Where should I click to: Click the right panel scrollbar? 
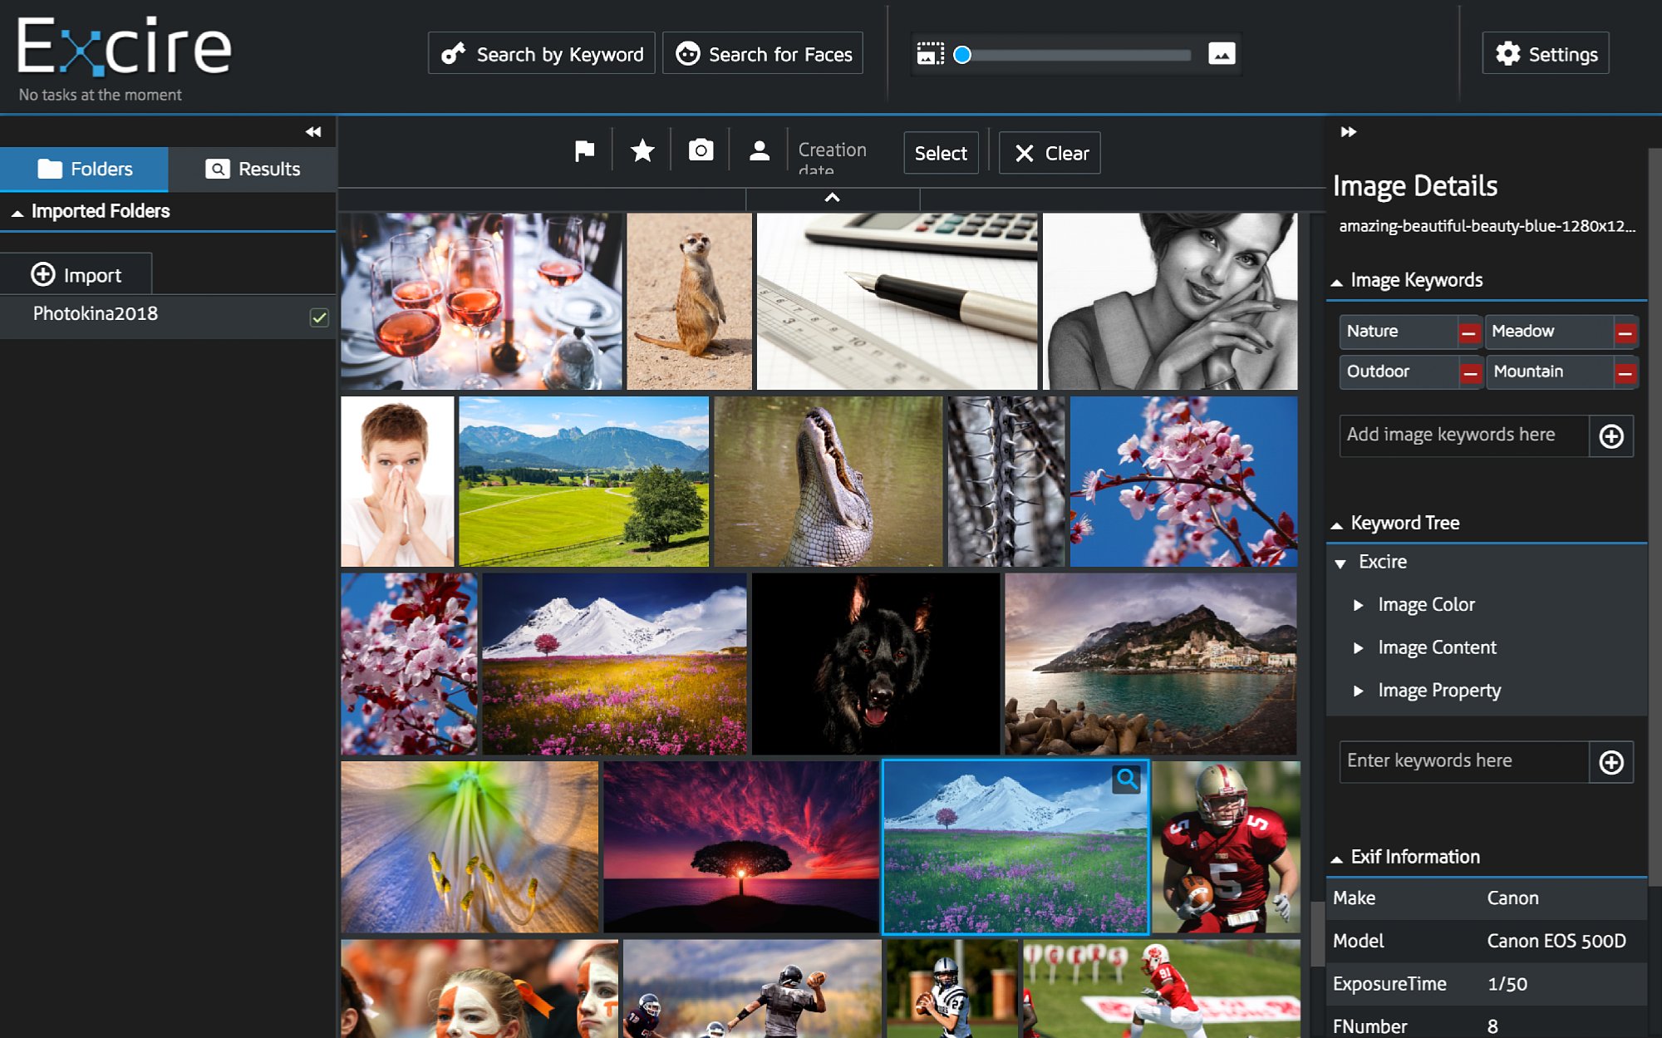pyautogui.click(x=1655, y=515)
